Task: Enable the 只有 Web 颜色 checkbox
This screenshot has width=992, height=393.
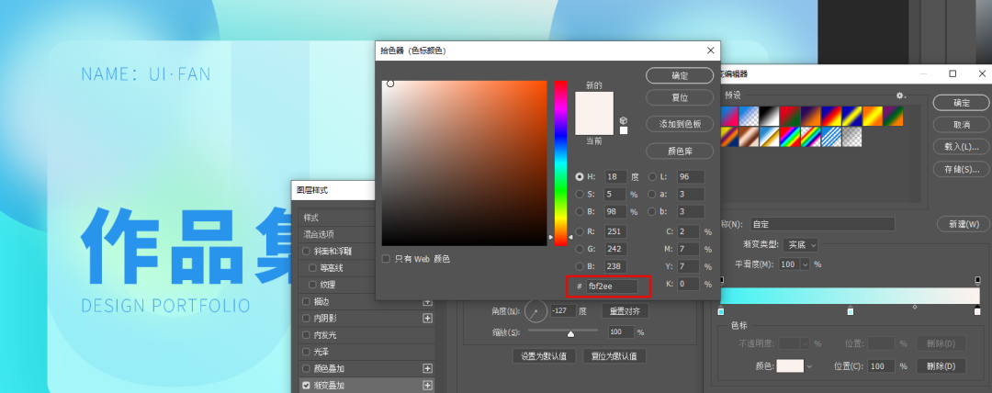Action: (x=386, y=259)
